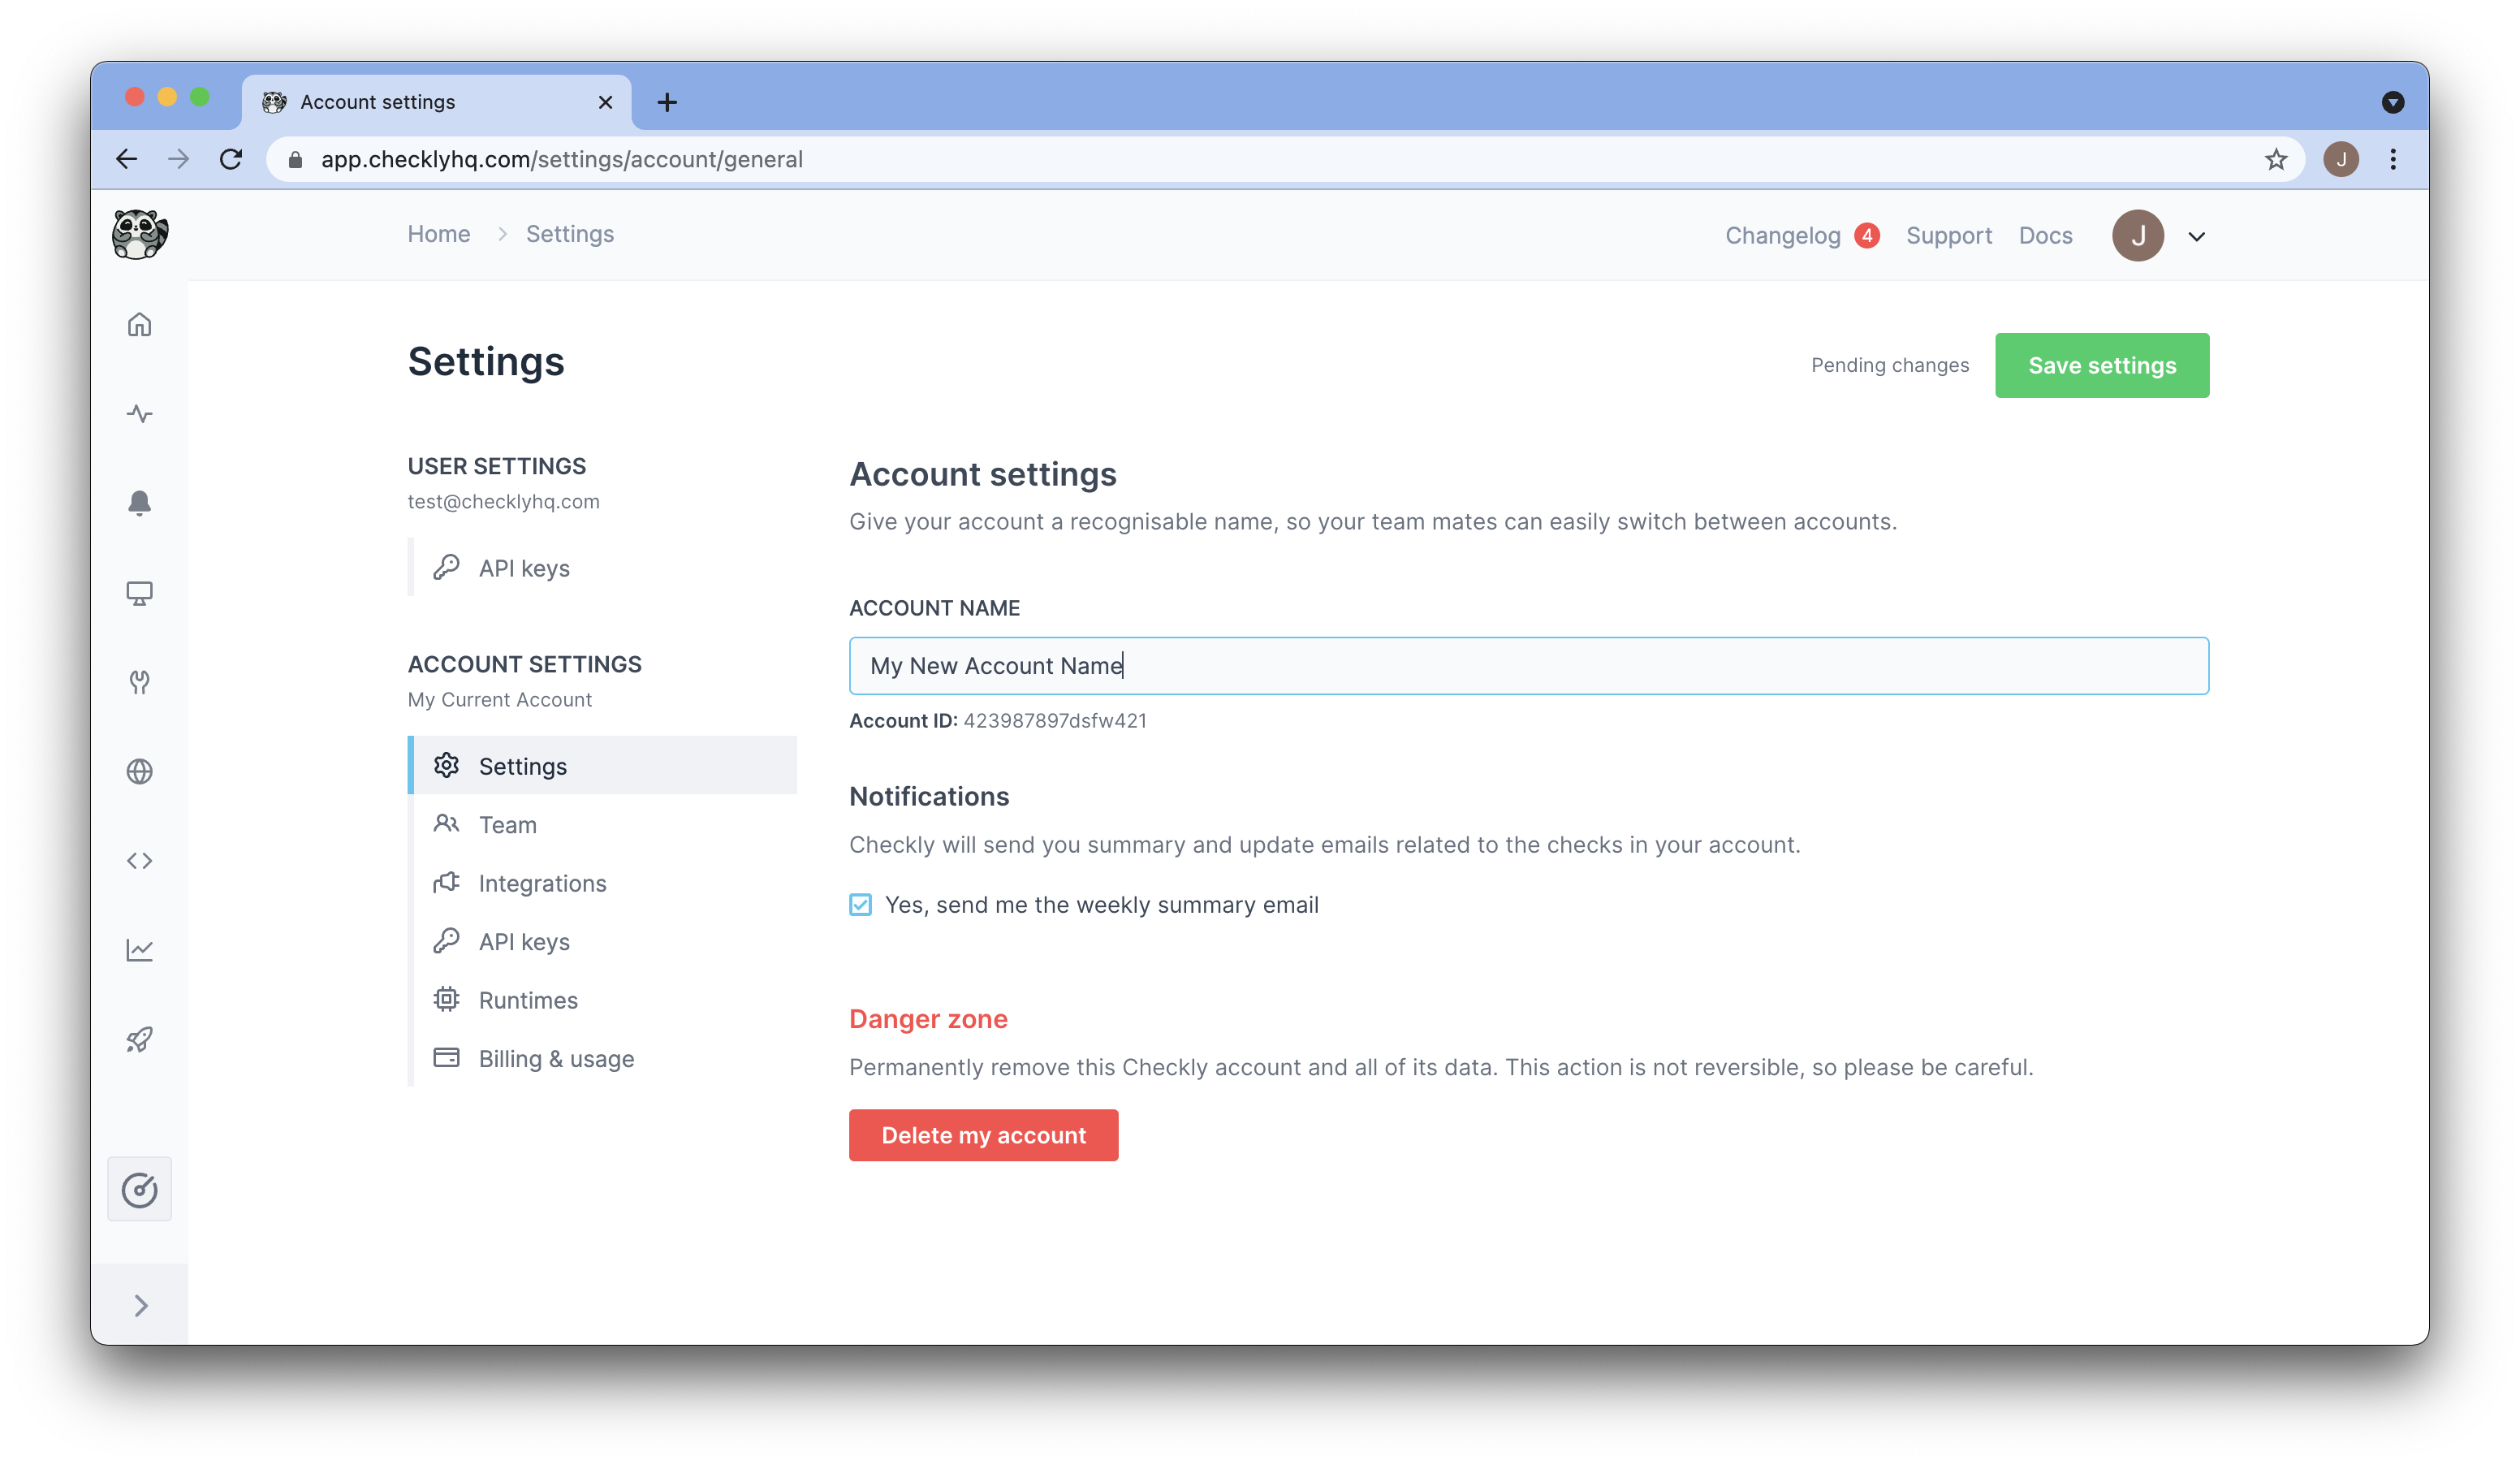Open the dashboards monitor icon in sidebar
2520x1465 pixels.
coord(140,593)
